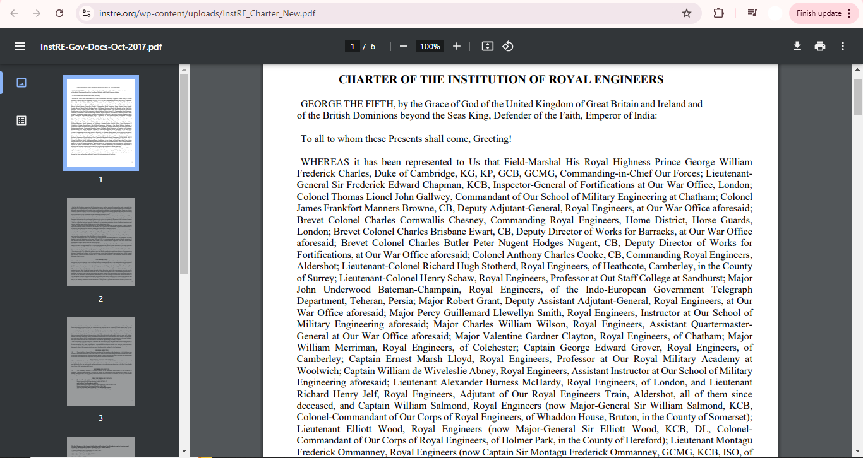863x458 pixels.
Task: Rotate the PDF counterclockwise
Action: tap(508, 46)
